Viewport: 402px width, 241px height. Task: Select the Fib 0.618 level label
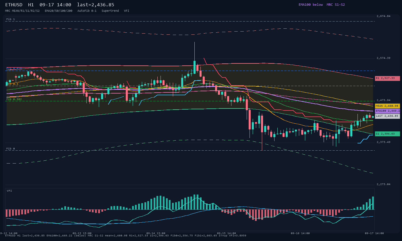click(14, 69)
